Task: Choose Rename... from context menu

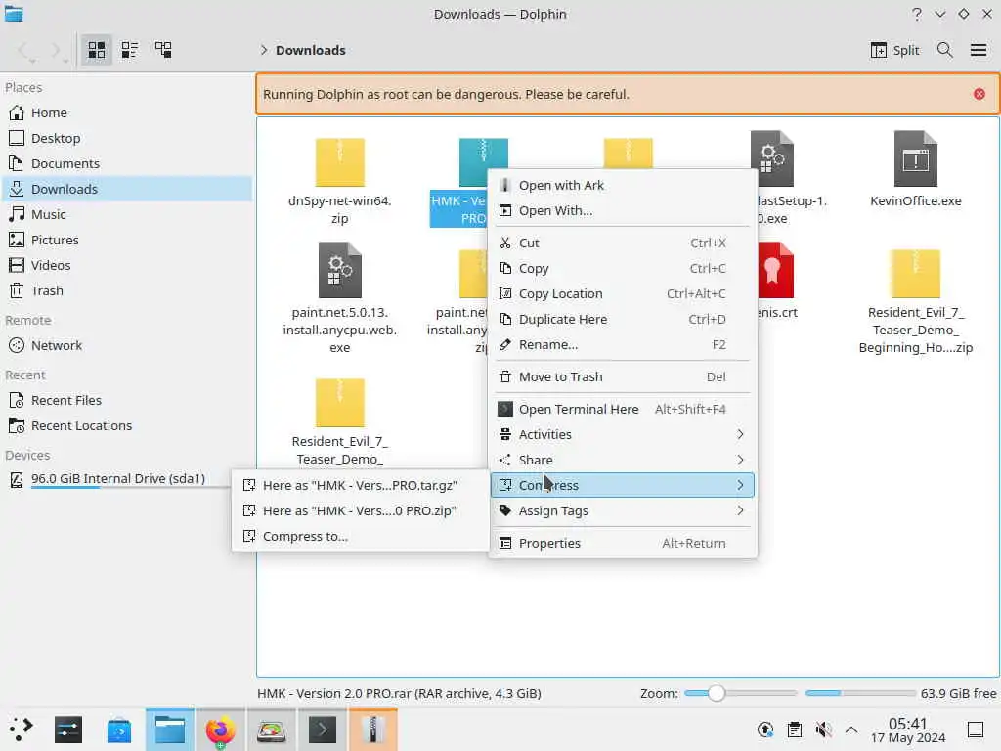Action: [x=623, y=345]
